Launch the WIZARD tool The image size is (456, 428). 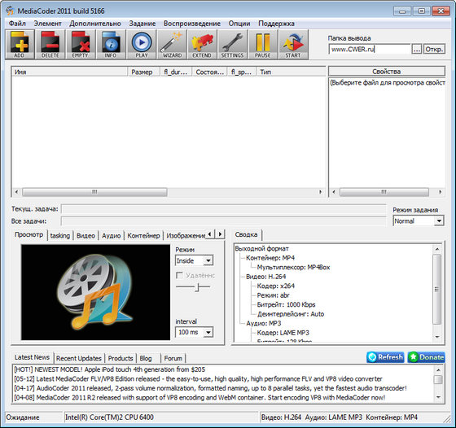coord(172,45)
